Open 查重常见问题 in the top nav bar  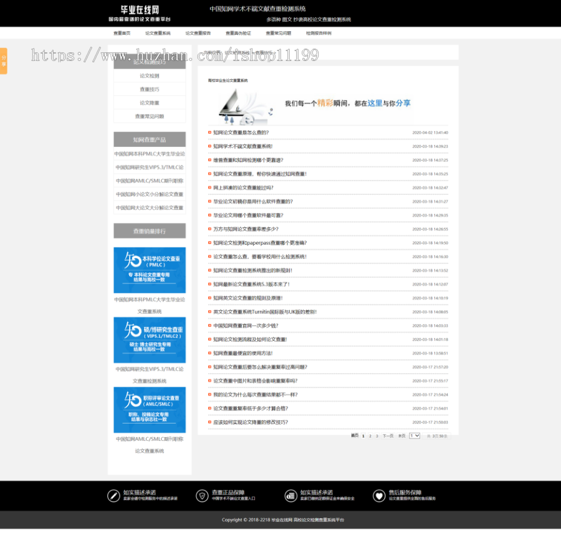279,33
